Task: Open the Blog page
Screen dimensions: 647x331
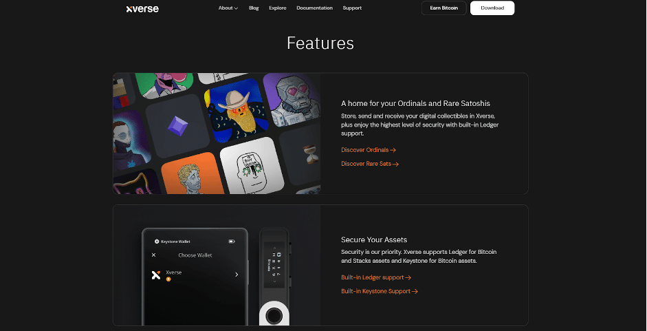Action: [254, 8]
